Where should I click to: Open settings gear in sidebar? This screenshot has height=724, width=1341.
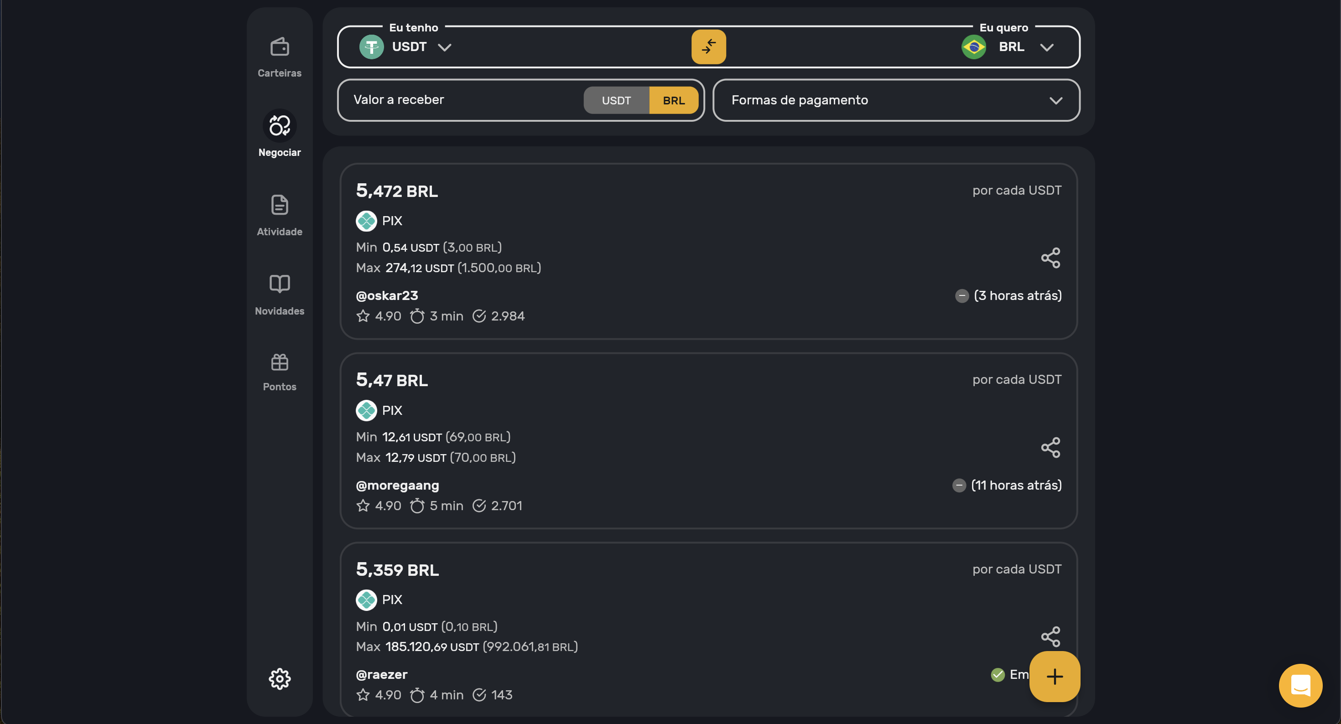pyautogui.click(x=280, y=679)
